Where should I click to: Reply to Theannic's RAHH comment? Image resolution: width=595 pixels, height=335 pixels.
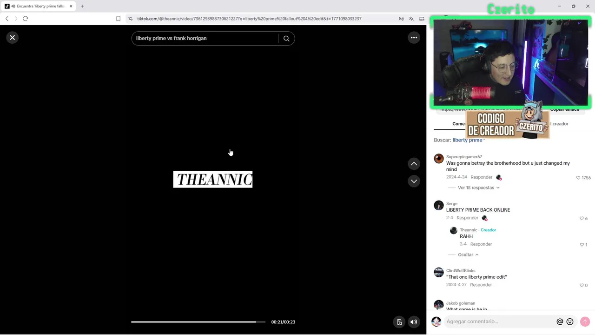(x=481, y=244)
